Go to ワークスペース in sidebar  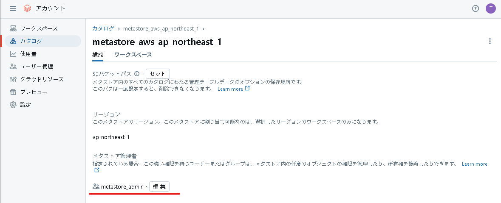pyautogui.click(x=43, y=28)
